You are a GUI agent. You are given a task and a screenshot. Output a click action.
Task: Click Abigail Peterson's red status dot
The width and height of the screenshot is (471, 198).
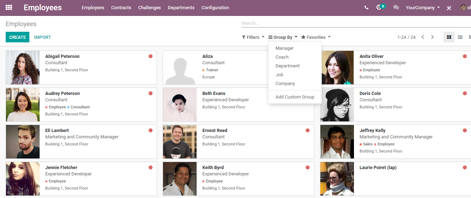[x=151, y=56]
